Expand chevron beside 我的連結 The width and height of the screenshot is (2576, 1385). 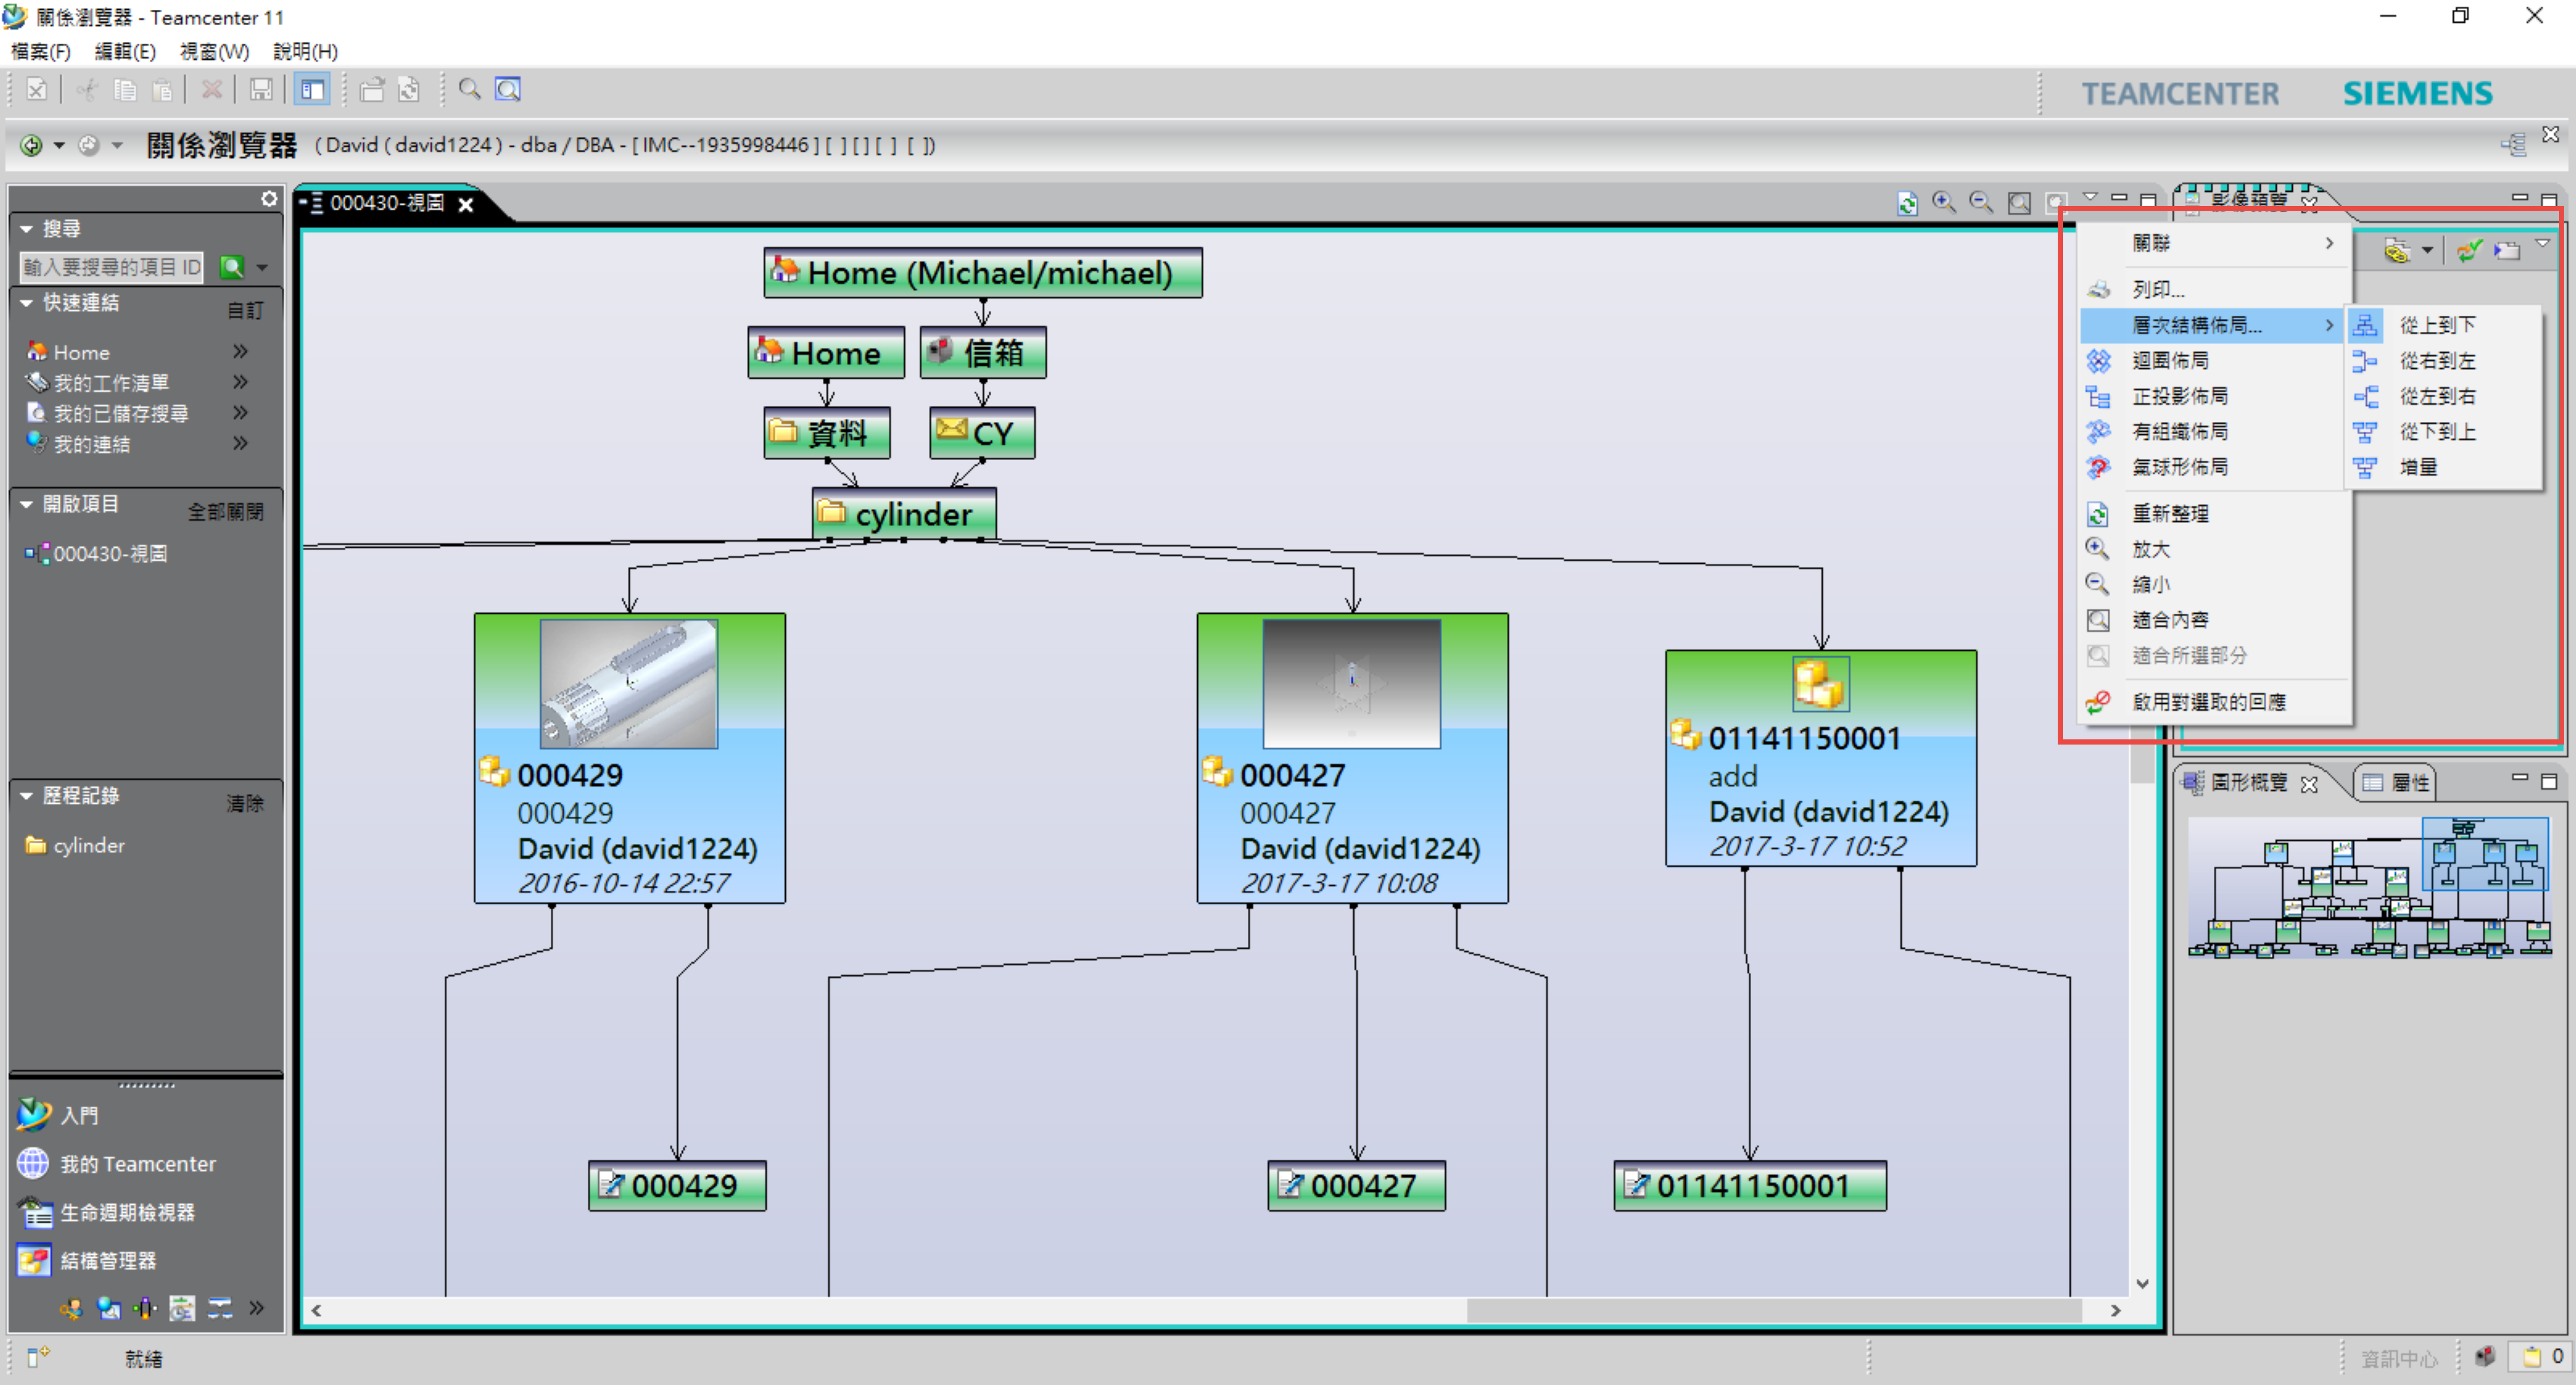(x=240, y=443)
